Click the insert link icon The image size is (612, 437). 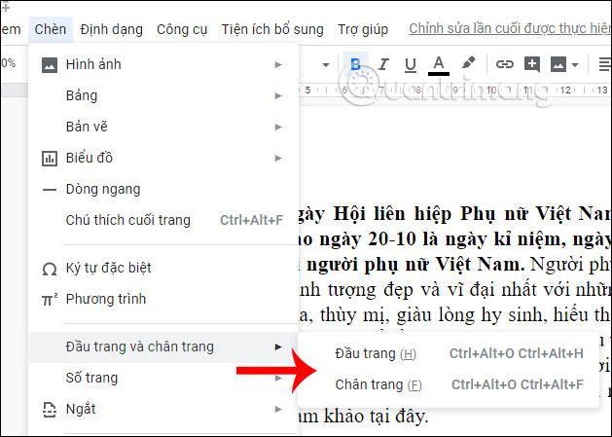click(x=504, y=64)
